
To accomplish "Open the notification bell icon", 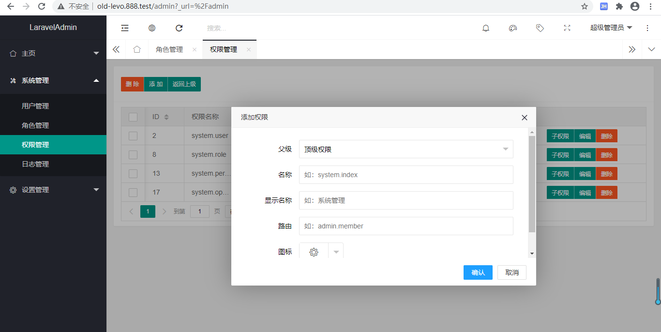I will (486, 28).
